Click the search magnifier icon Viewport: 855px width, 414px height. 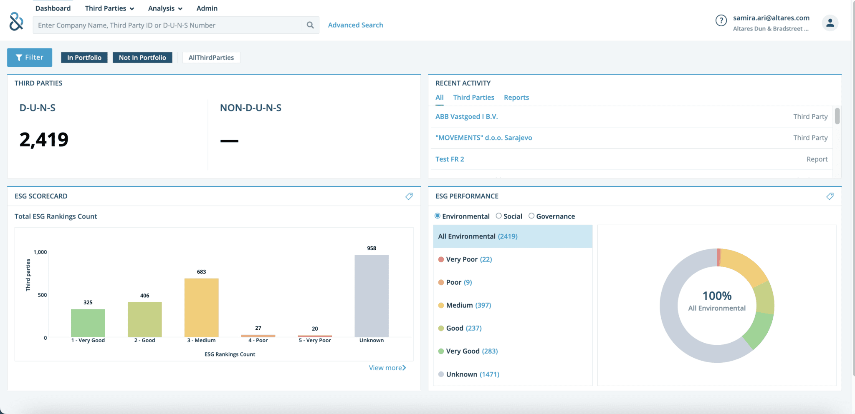point(310,25)
